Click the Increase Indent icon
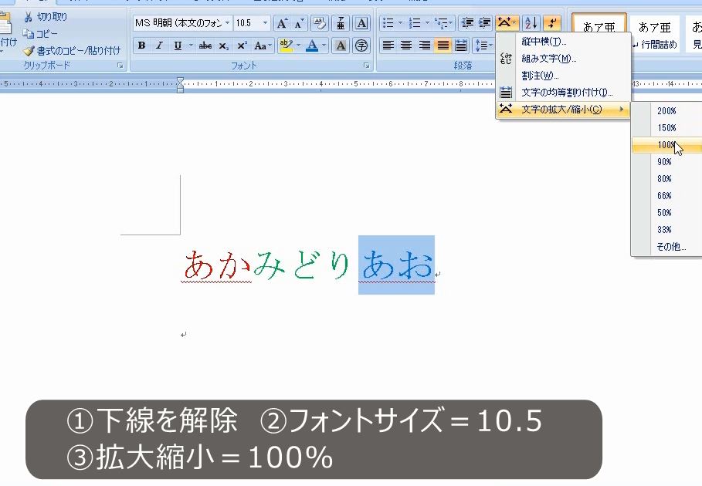Image resolution: width=702 pixels, height=486 pixels. tap(484, 23)
